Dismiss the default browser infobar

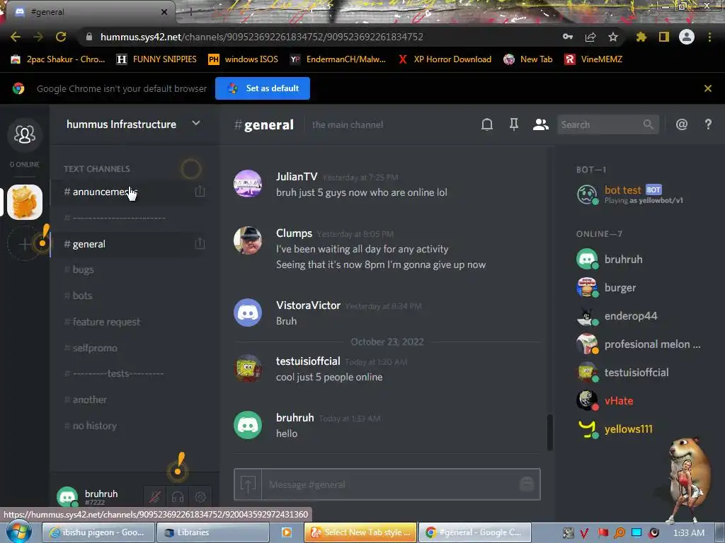(707, 88)
